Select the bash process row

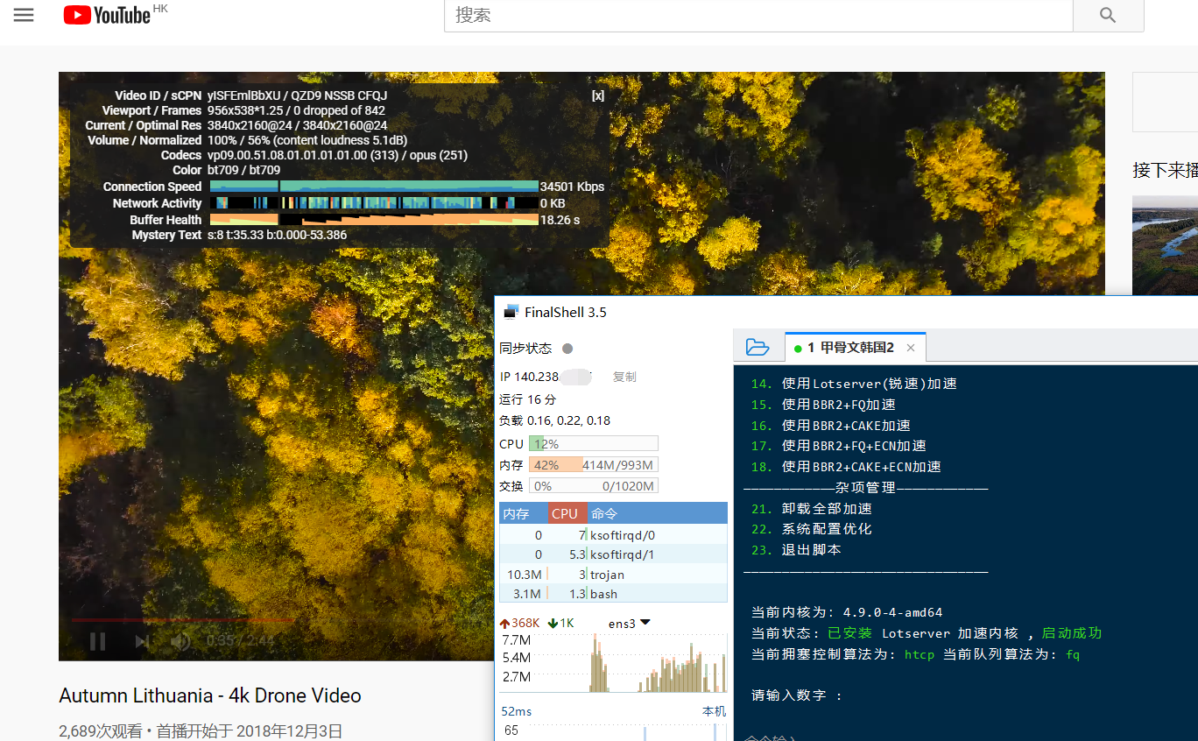coord(613,594)
